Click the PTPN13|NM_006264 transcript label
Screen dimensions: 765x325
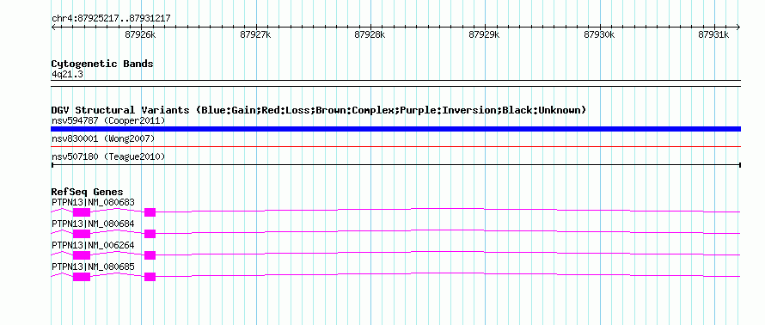(x=93, y=245)
